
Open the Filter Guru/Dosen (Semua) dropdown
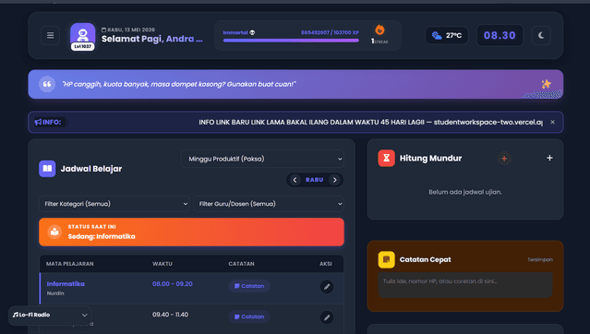269,204
